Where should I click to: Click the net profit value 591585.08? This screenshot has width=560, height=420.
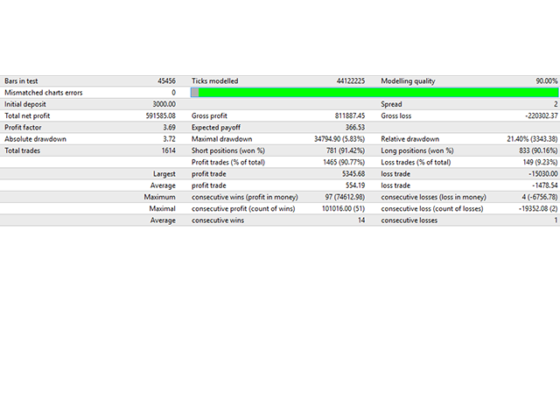pyautogui.click(x=161, y=115)
